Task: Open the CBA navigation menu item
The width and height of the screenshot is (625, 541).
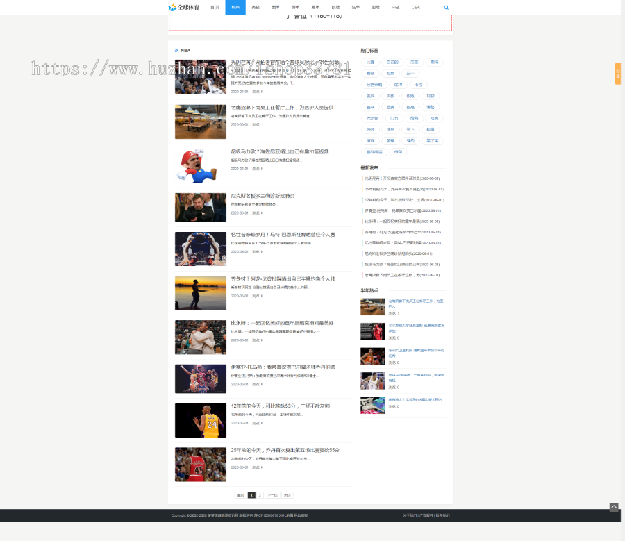Action: point(415,7)
